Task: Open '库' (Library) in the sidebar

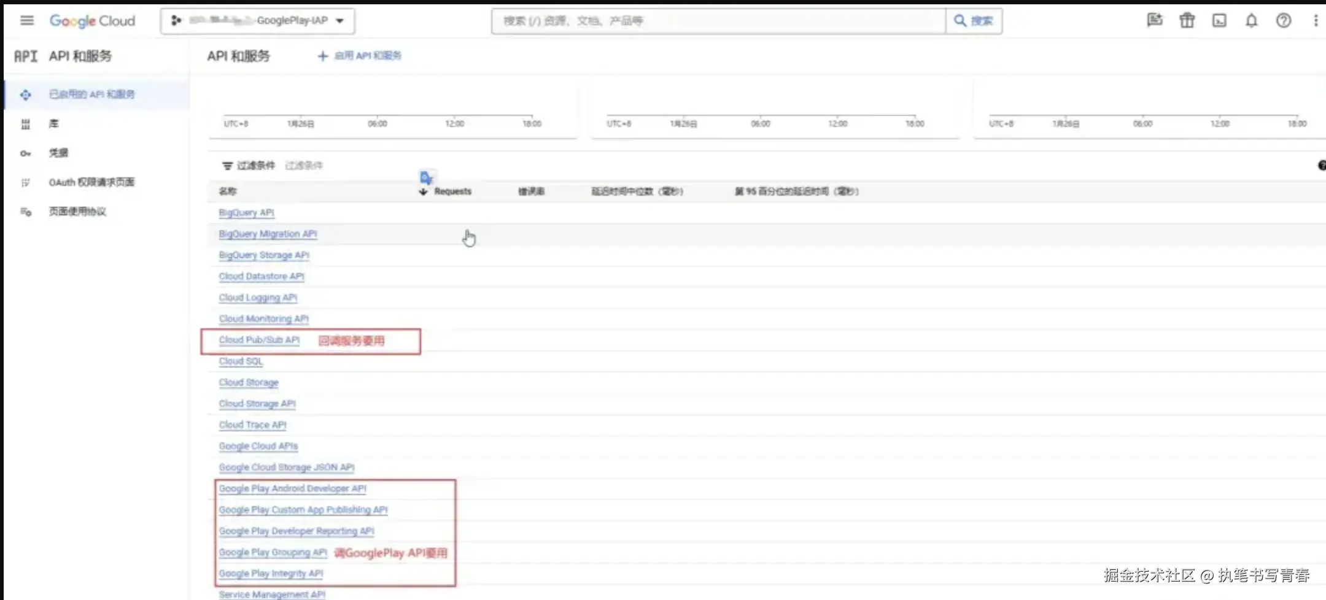Action: [54, 124]
